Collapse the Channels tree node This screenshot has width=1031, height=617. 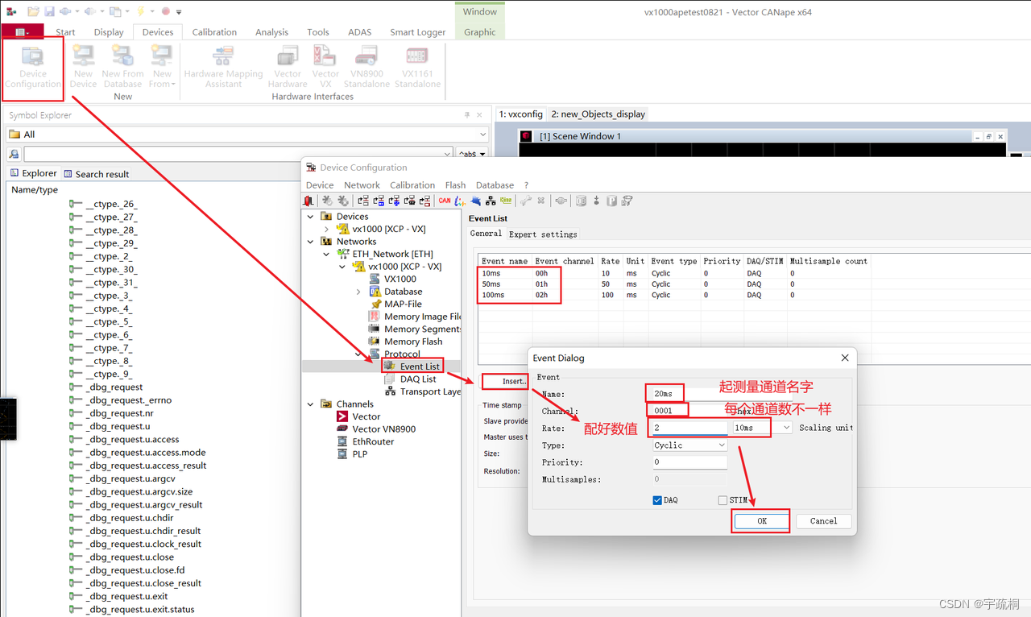click(311, 404)
